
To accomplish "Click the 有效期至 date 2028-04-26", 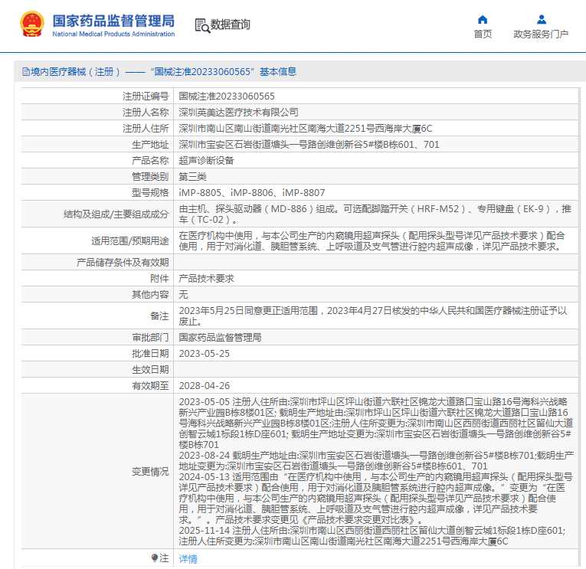I will (x=204, y=386).
